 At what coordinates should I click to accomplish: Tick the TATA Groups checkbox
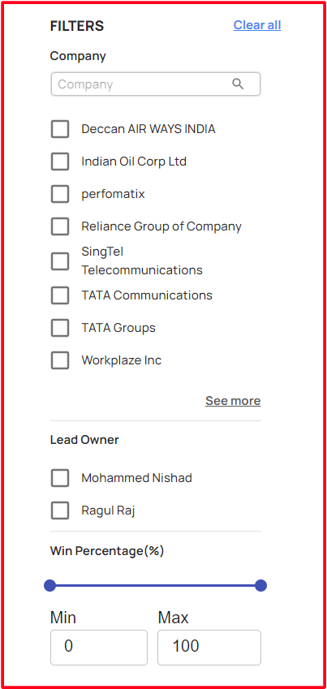(60, 328)
